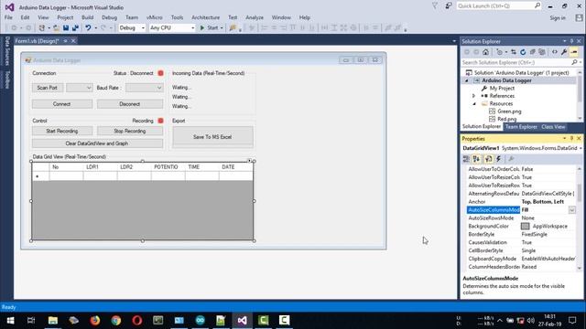
Task: Switch to the Team Explorer tab
Action: tap(521, 127)
